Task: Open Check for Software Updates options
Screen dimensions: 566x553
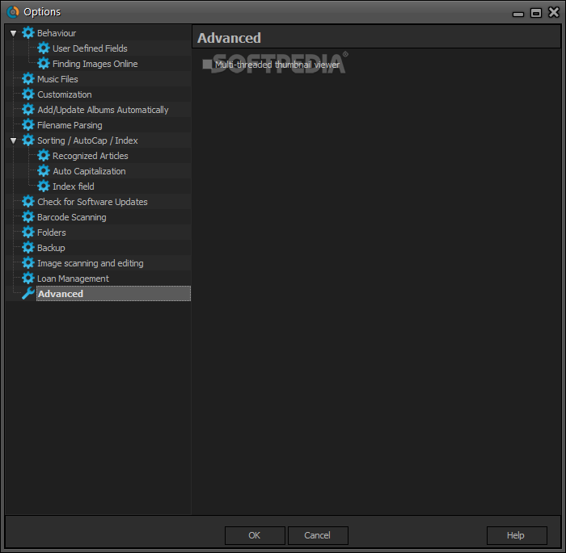Action: 92,202
